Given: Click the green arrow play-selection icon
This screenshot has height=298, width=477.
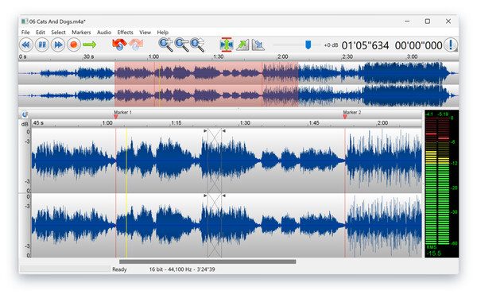Looking at the screenshot, I should click(89, 45).
